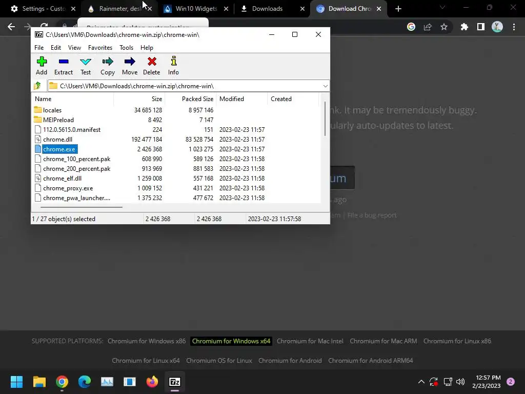
Task: Click Chromium for Mac Intel link
Action: pos(310,341)
